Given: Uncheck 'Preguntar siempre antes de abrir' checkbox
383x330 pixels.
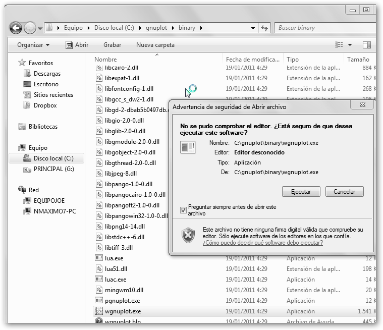Looking at the screenshot, I should [184, 210].
